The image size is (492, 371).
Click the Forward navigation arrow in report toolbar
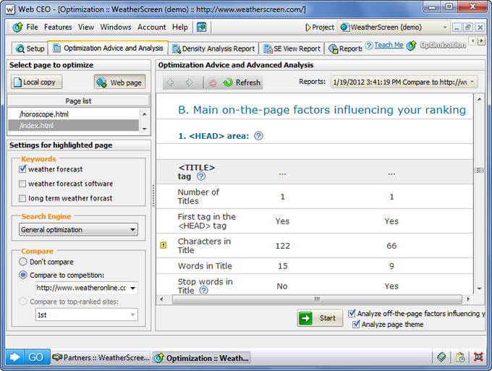(190, 82)
